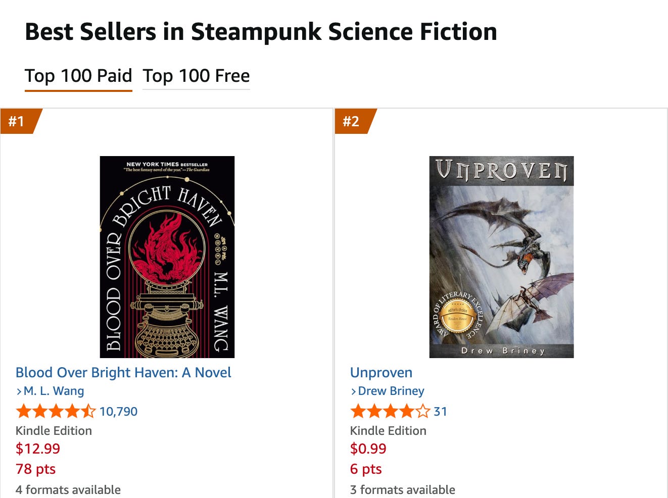
Task: View the 10,790 customer reviews
Action: point(118,412)
